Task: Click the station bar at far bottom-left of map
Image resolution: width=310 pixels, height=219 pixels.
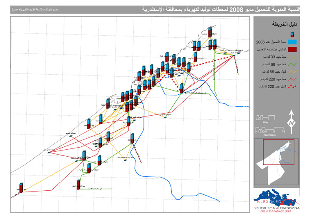Action: pos(20,187)
